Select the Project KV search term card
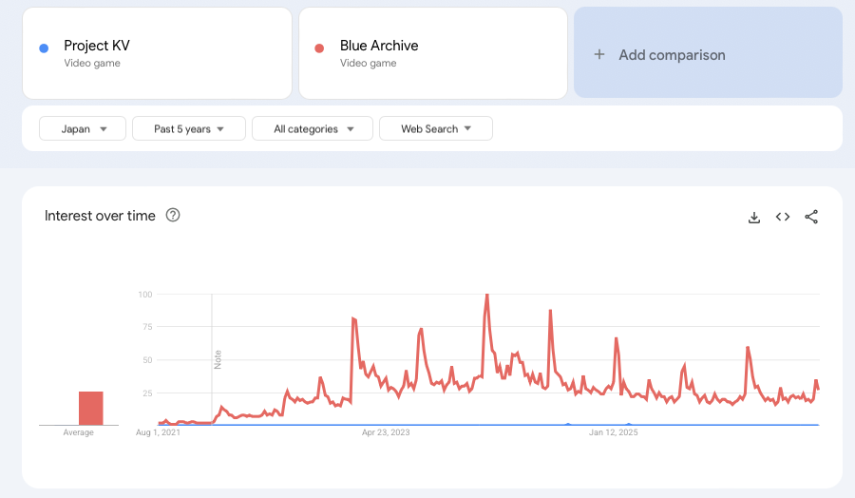Image resolution: width=855 pixels, height=498 pixels. [157, 53]
